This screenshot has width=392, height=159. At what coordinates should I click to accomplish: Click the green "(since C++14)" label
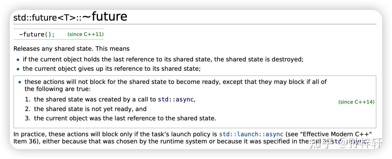click(x=356, y=102)
